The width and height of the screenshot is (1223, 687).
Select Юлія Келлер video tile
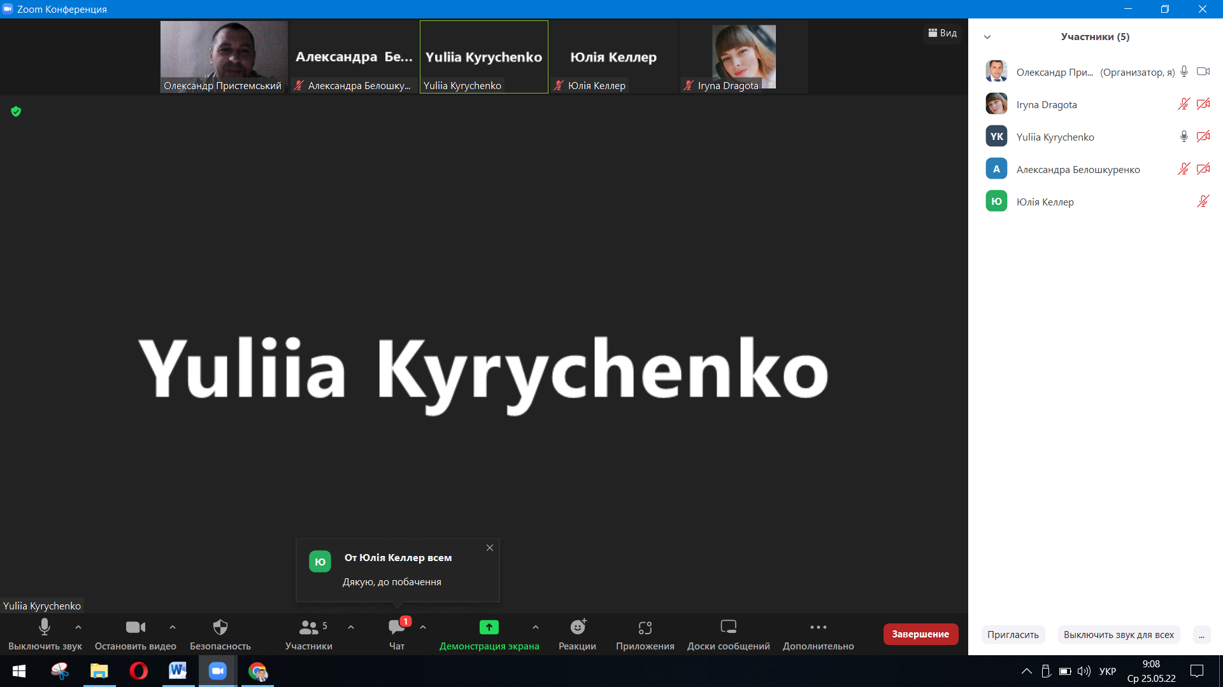point(614,57)
